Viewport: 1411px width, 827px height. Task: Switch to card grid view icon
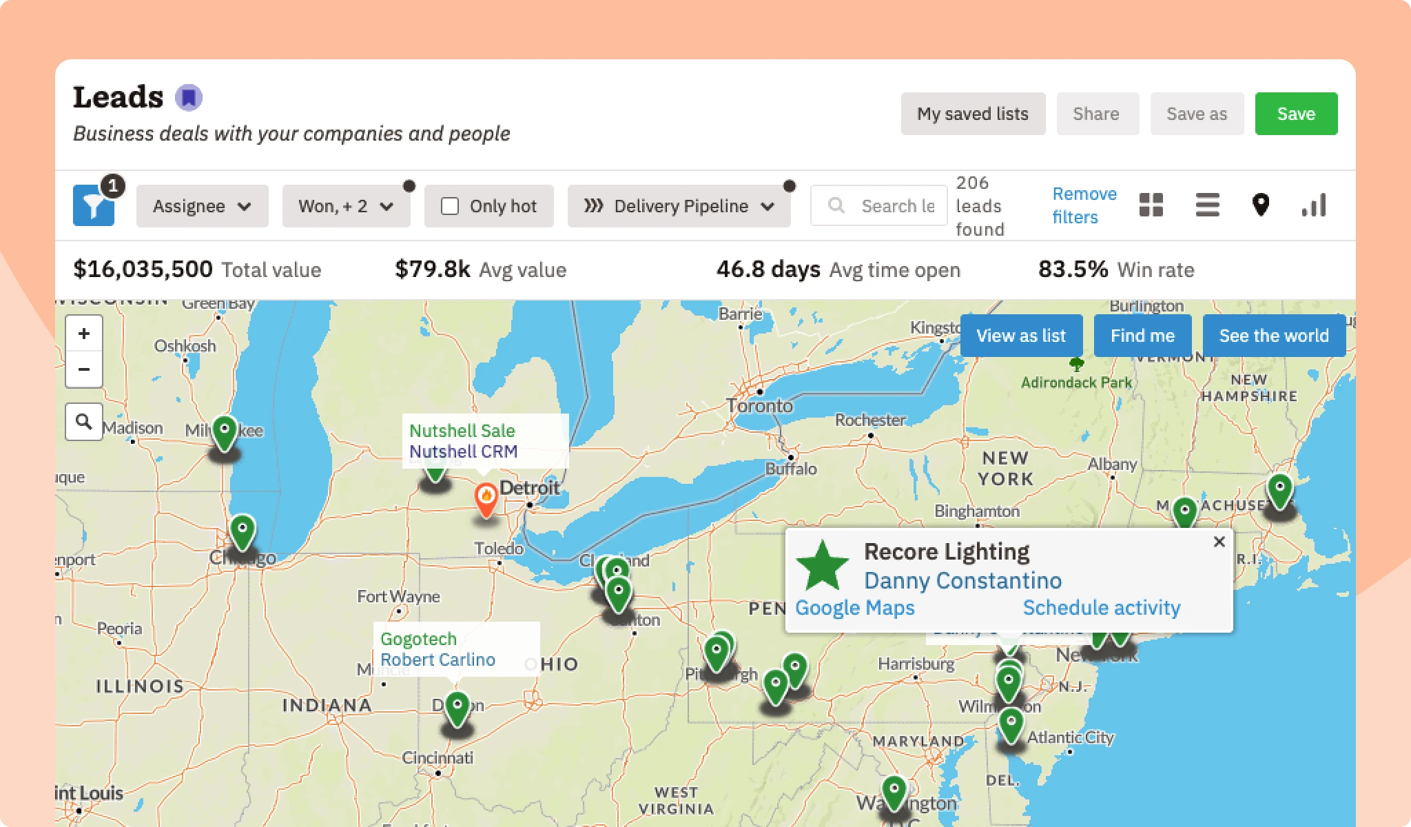tap(1151, 205)
